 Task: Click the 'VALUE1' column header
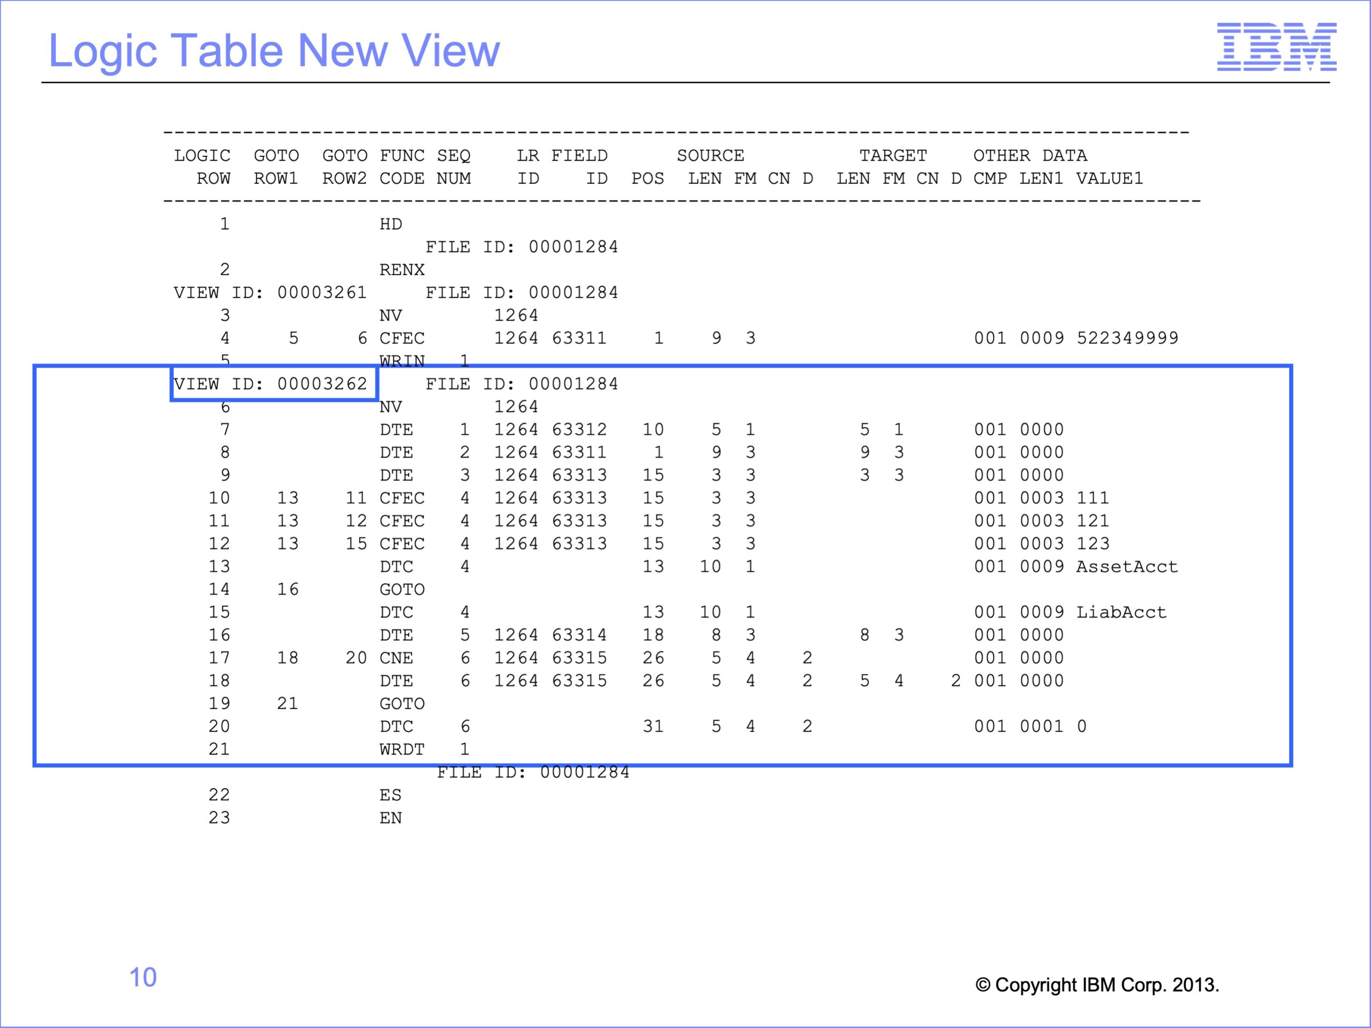1110,178
